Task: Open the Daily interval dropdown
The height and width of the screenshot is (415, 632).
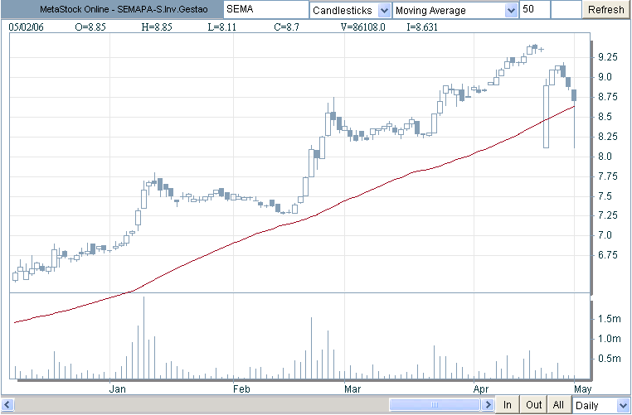Action: tap(600, 405)
